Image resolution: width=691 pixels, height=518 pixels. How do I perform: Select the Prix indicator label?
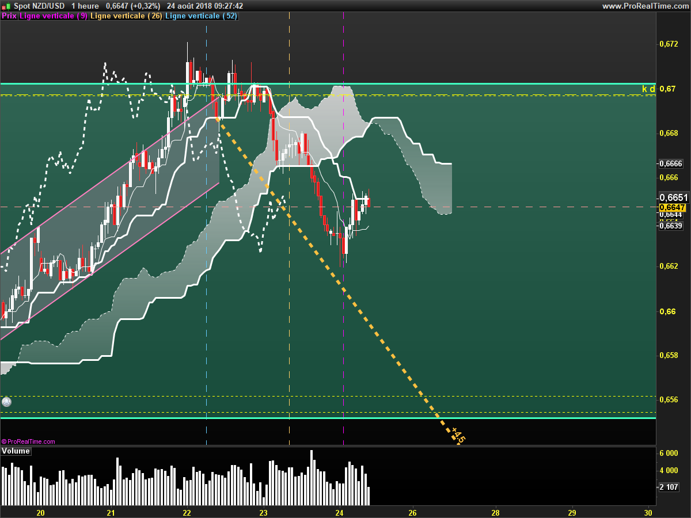tap(9, 16)
